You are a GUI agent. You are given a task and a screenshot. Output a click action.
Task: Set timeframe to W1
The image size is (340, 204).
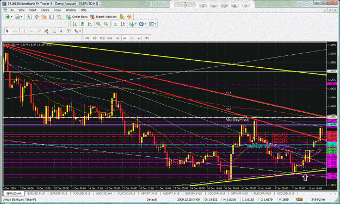tap(140, 38)
